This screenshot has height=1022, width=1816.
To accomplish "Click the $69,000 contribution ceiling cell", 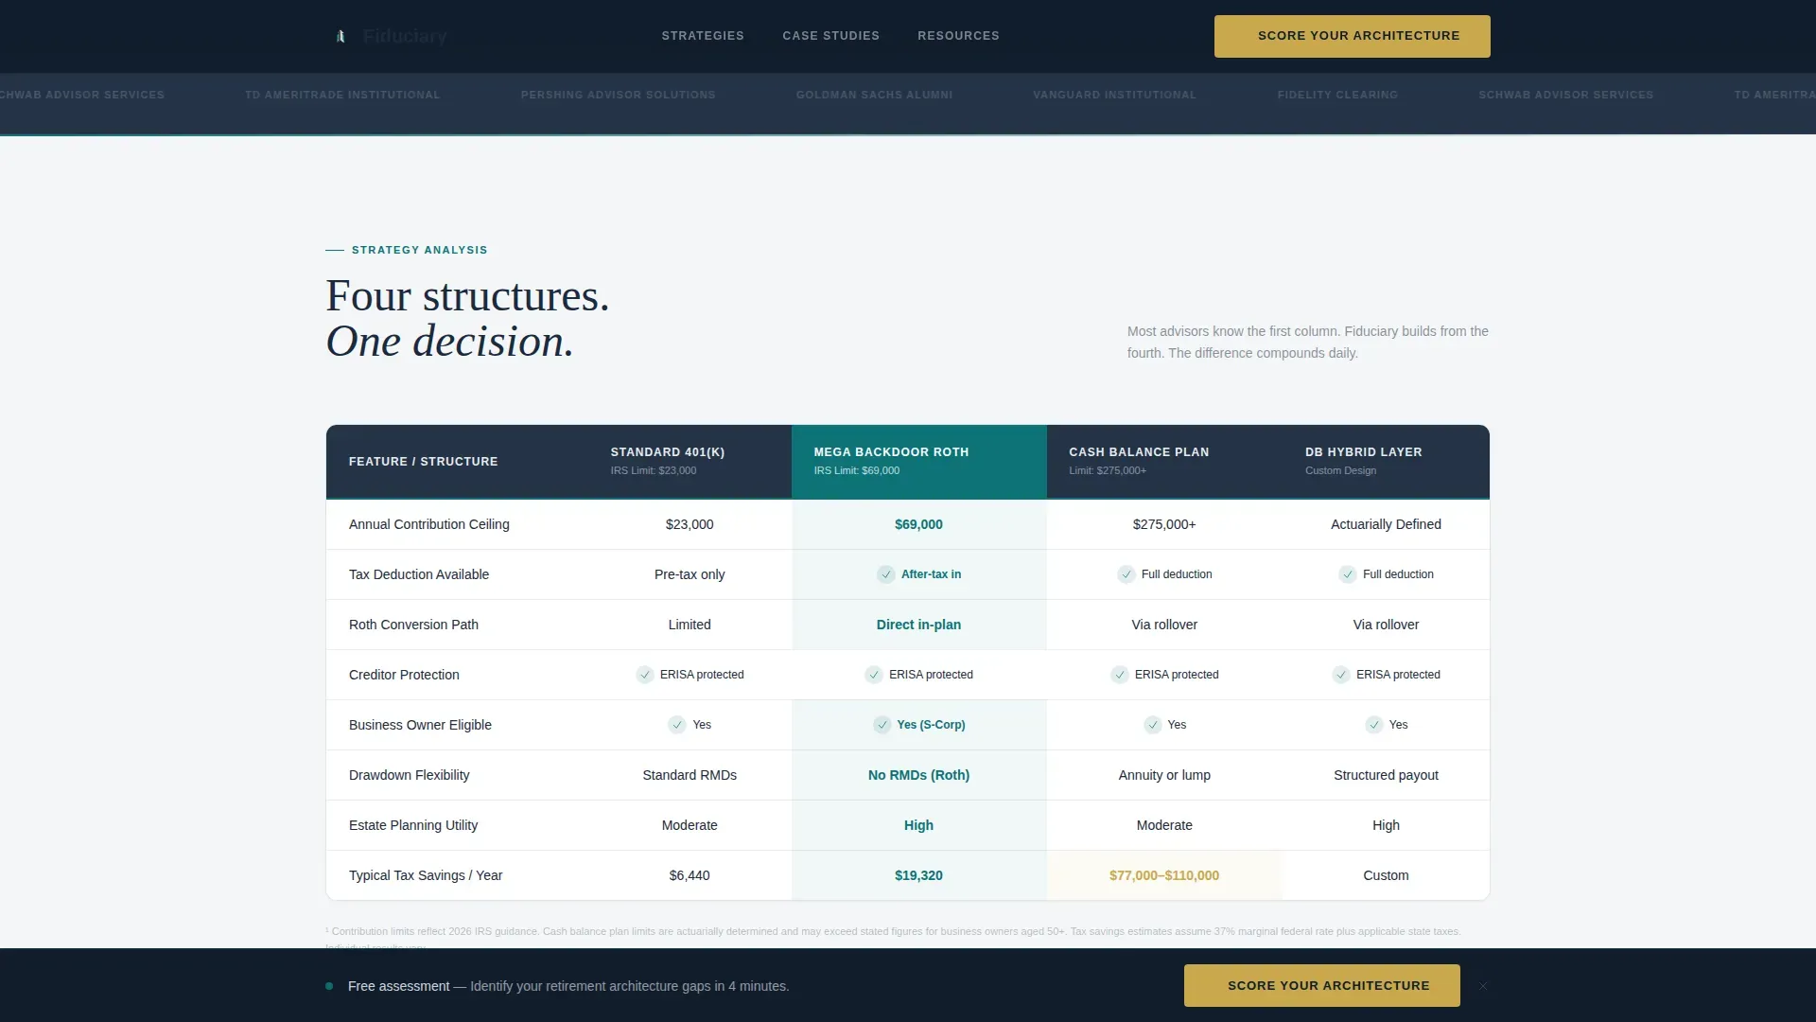I will (x=918, y=524).
